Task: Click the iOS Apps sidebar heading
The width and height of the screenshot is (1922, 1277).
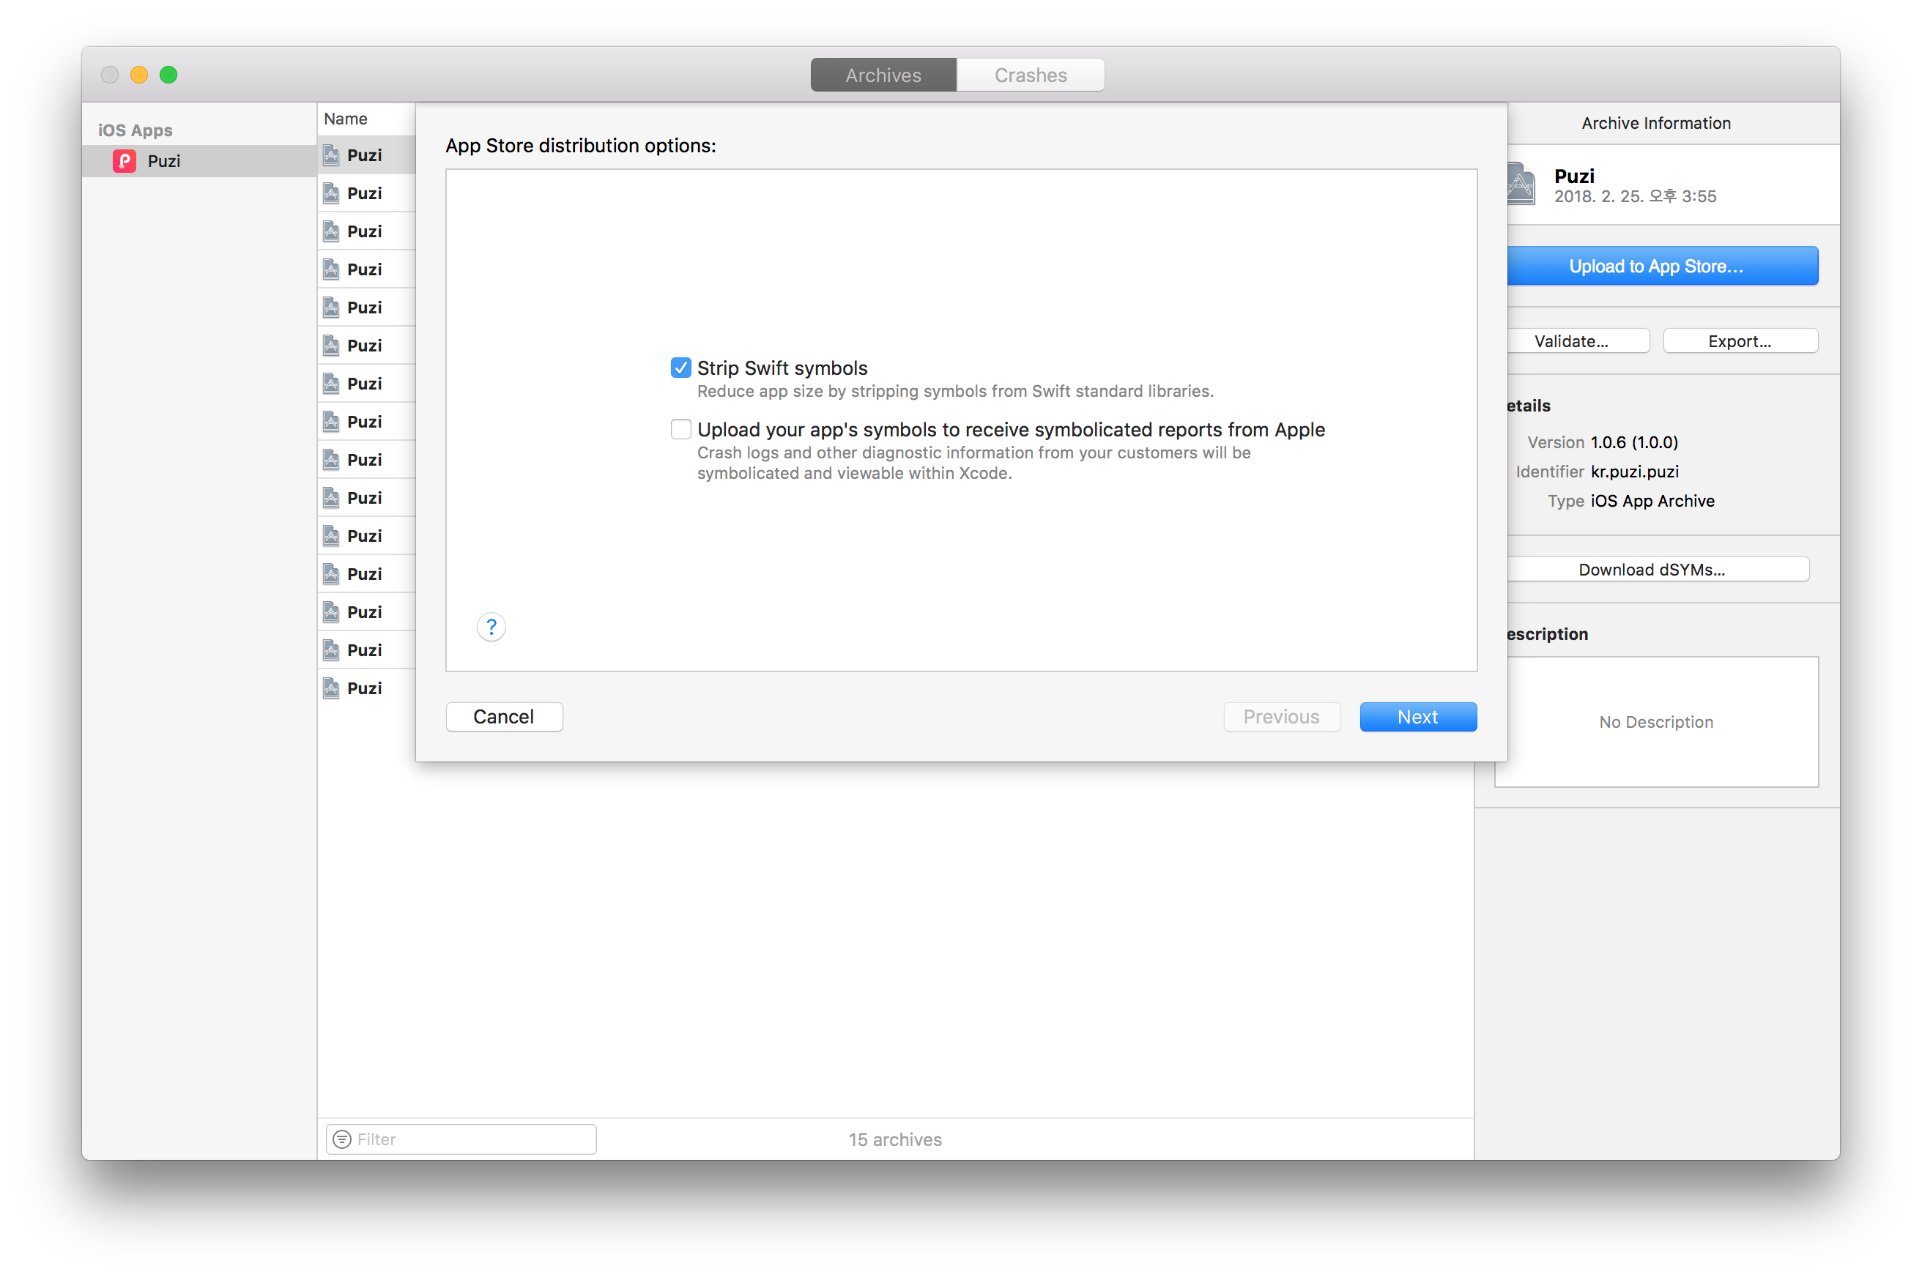Action: [136, 130]
